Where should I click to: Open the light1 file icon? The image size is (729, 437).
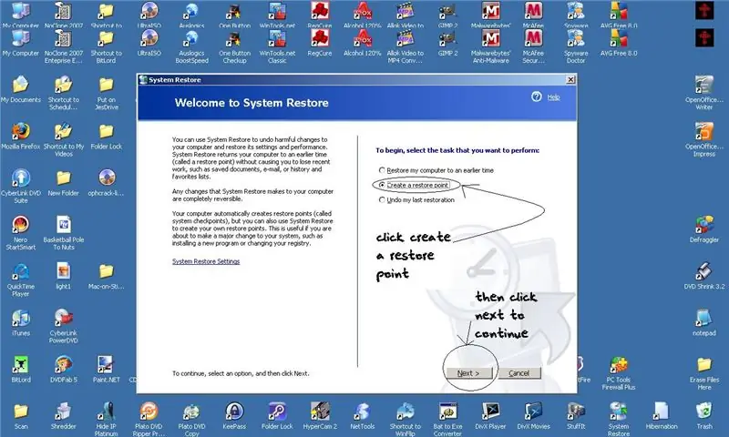(63, 271)
